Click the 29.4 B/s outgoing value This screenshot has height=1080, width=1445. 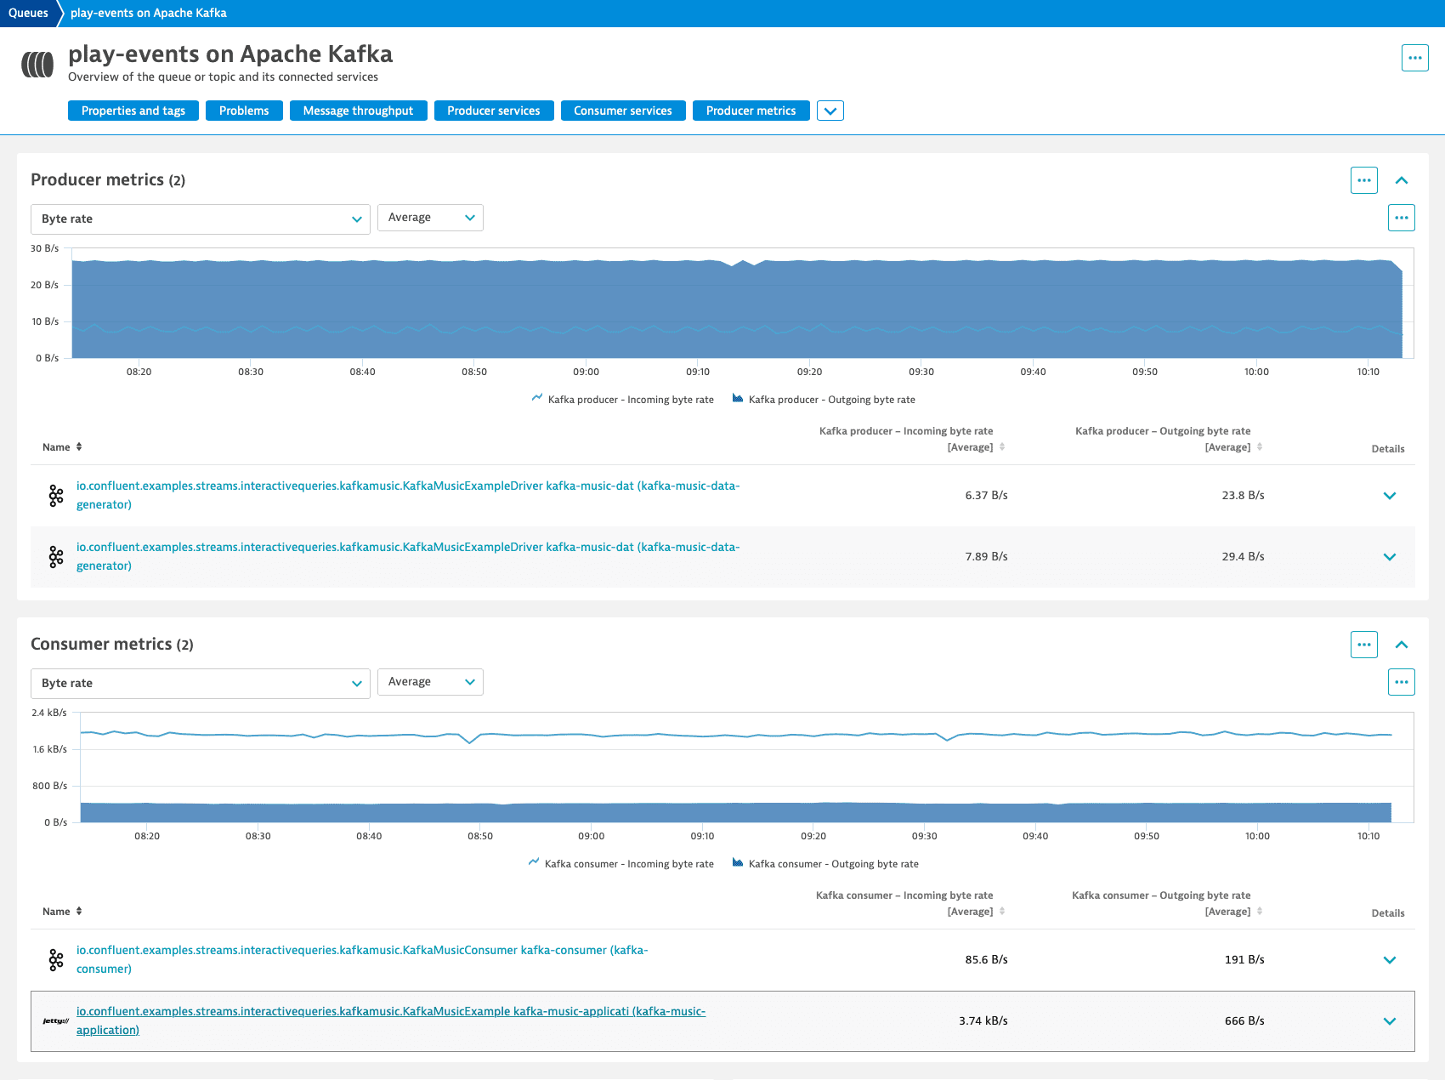[1243, 556]
